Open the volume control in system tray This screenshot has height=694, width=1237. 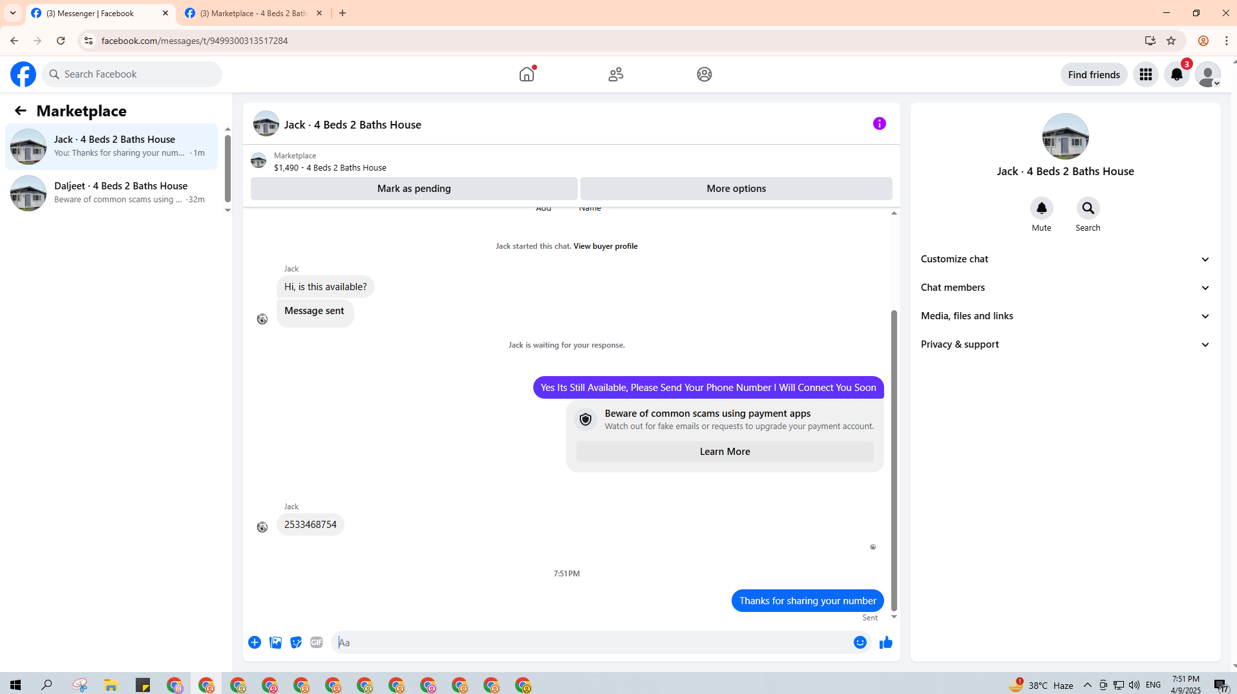1134,685
